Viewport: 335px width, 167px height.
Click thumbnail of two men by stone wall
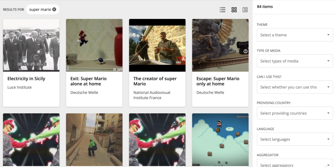157,45
